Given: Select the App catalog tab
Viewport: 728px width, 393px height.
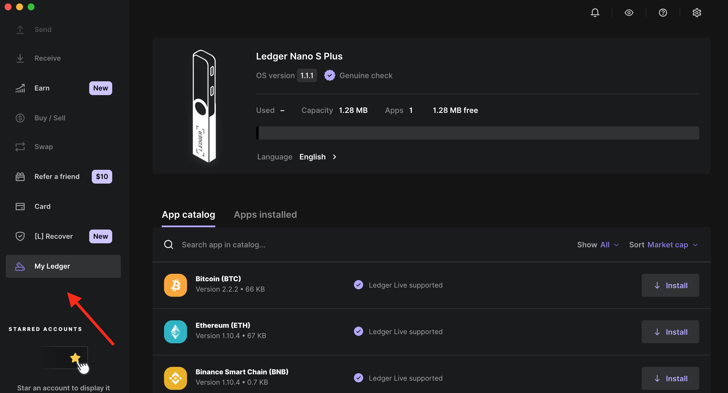Looking at the screenshot, I should 188,215.
